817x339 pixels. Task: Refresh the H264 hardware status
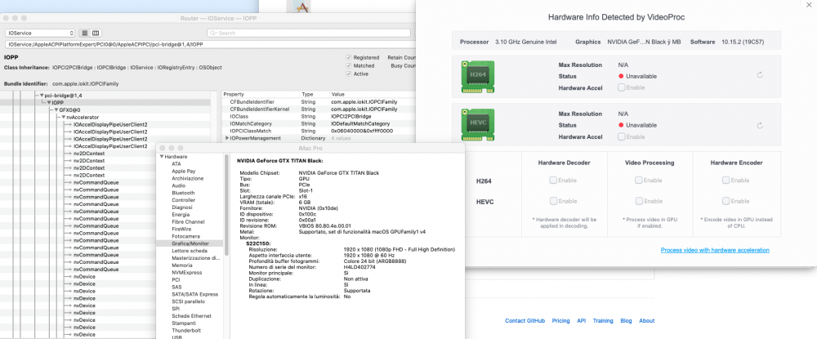[x=760, y=75]
